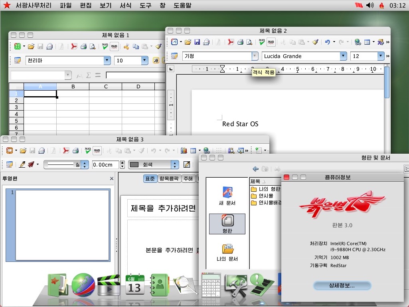Image resolution: width=409 pixels, height=307 pixels.
Task: Click the Undo arrow in the Writer toolbar
Action: pos(327,42)
